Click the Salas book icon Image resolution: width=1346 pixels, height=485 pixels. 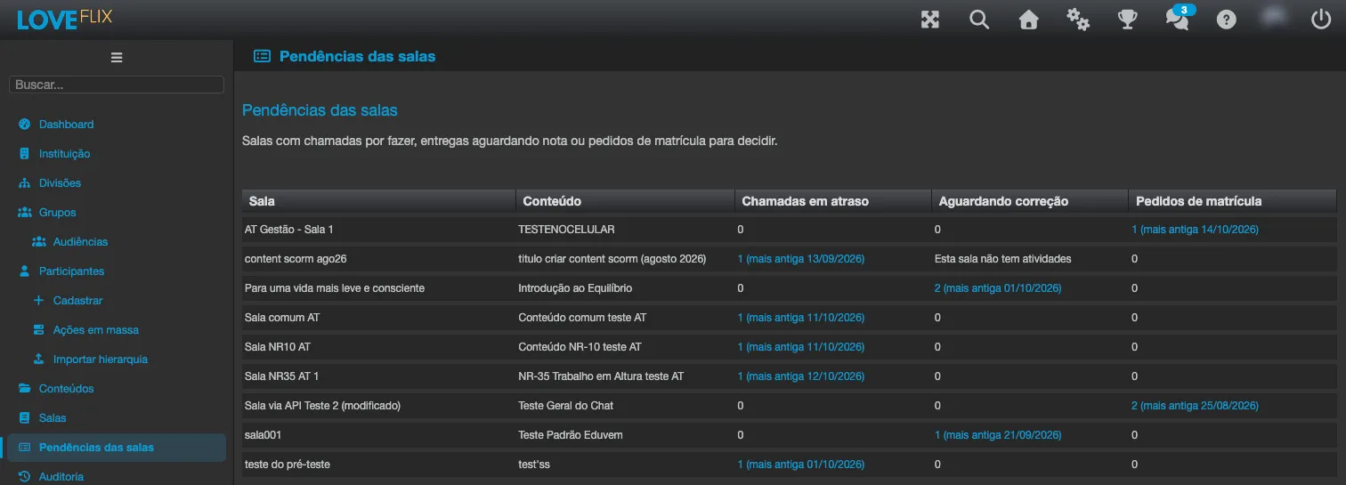tap(25, 417)
